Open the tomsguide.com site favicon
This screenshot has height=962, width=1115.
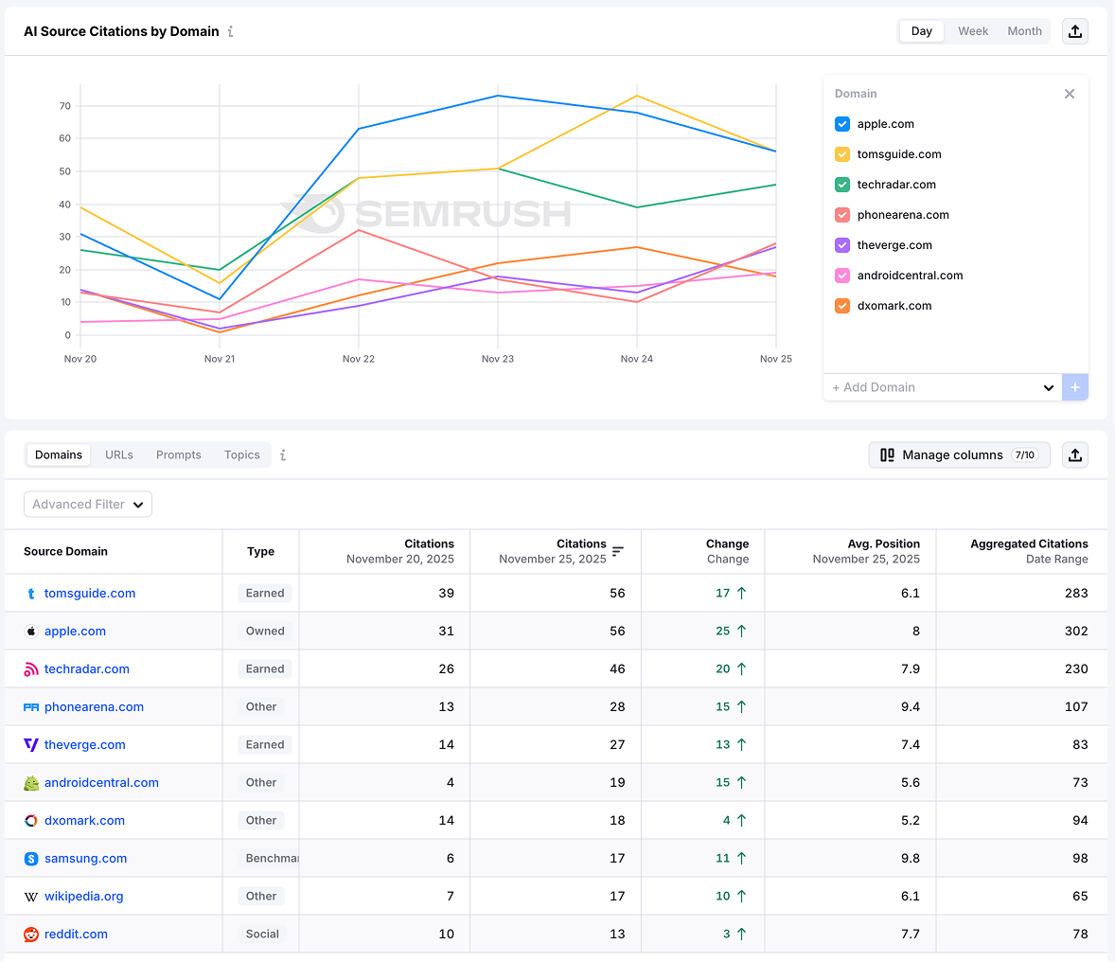(x=31, y=593)
